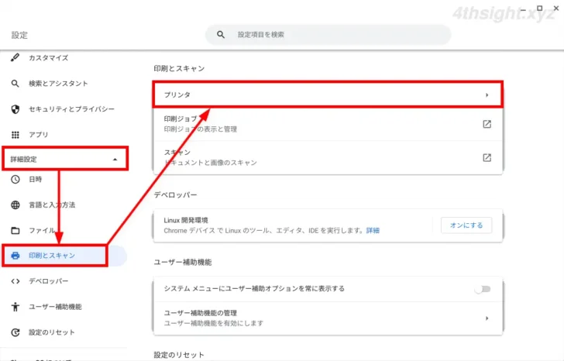Maximize the settings window

pos(539,8)
